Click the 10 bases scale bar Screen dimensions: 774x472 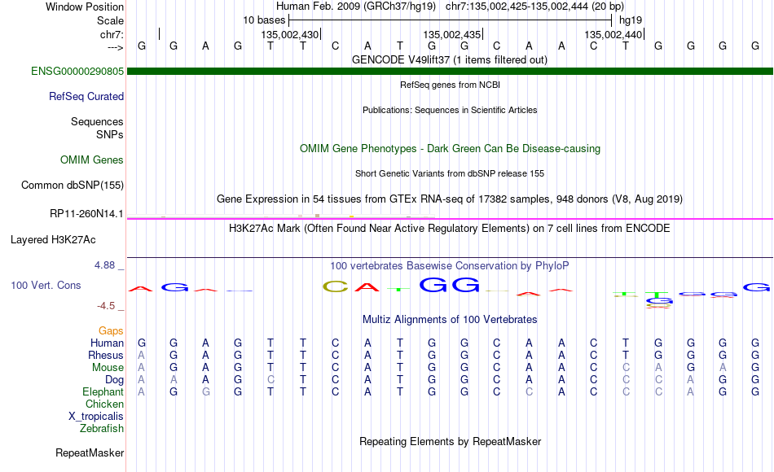click(451, 20)
